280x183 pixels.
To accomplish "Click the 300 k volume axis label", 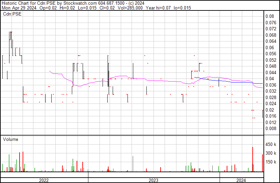I will [271, 153].
